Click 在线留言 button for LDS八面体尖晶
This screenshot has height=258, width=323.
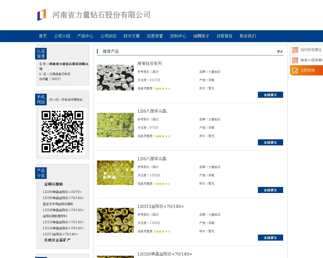[x=270, y=190]
